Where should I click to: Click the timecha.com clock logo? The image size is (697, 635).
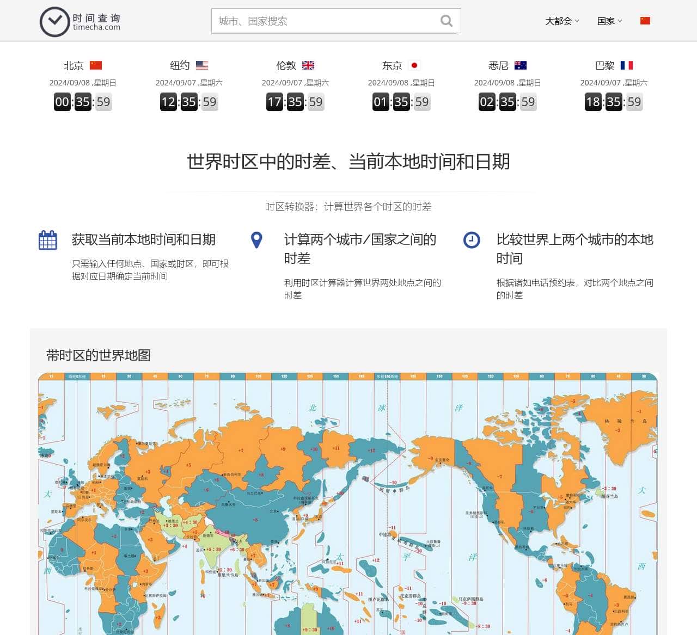[x=54, y=21]
